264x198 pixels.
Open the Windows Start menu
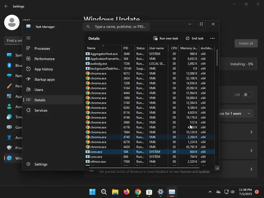tap(92, 192)
